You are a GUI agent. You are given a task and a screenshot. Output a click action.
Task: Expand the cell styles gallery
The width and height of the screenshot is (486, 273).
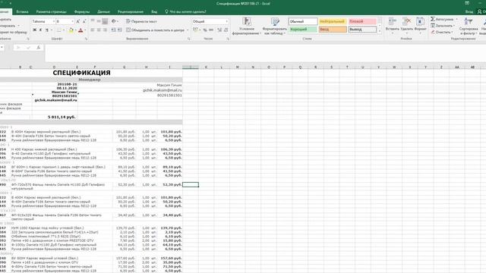tap(380, 31)
